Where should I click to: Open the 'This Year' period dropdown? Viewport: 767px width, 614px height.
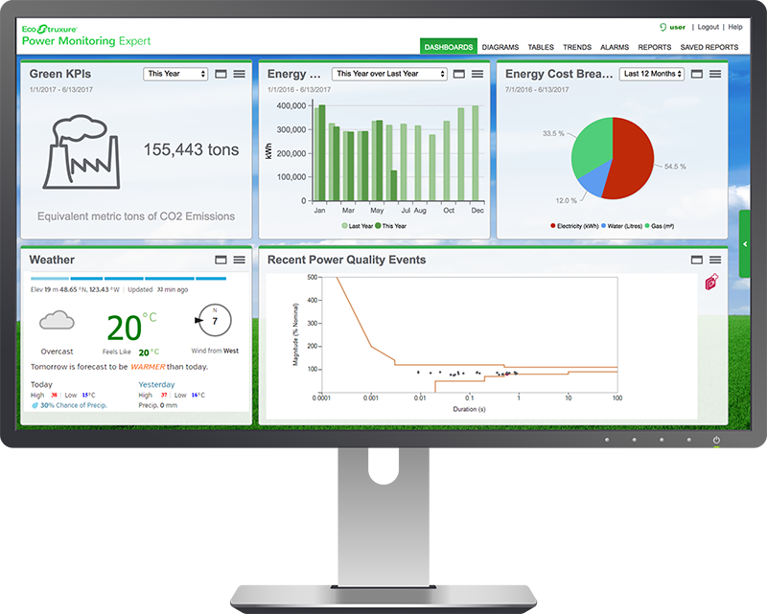[175, 74]
